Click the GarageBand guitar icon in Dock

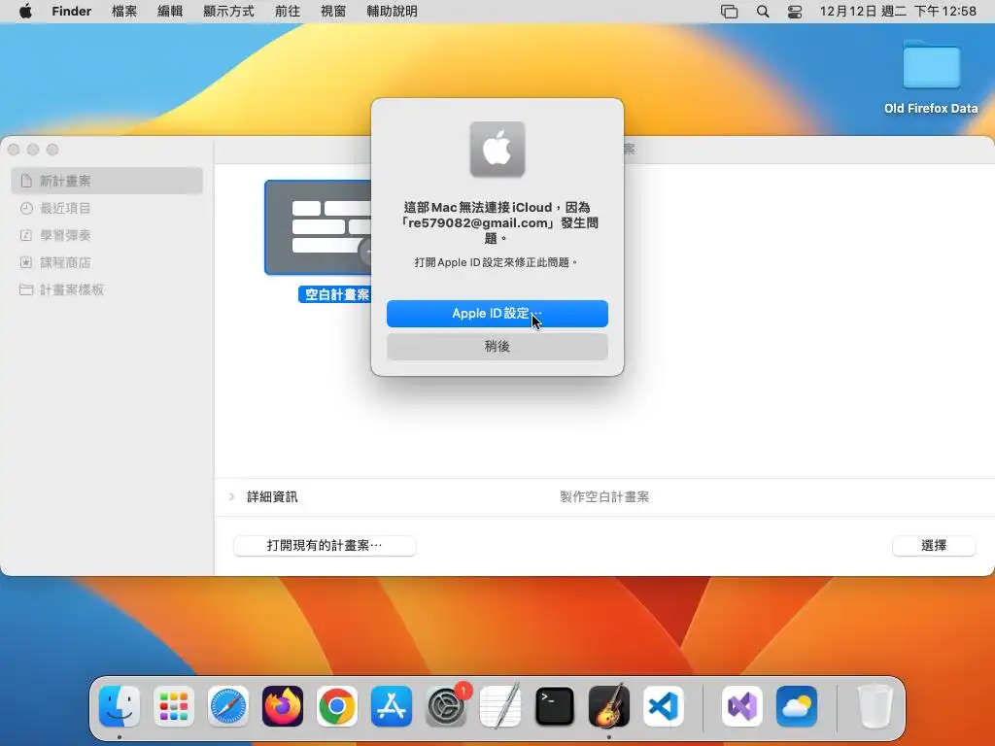tap(609, 706)
